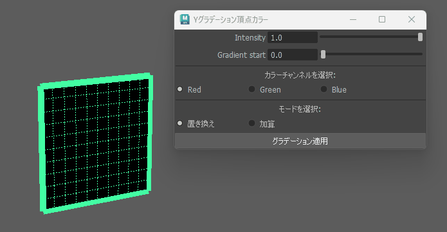Click the Gradient start slider handle
Screen dimensions: 447x232
click(323, 54)
